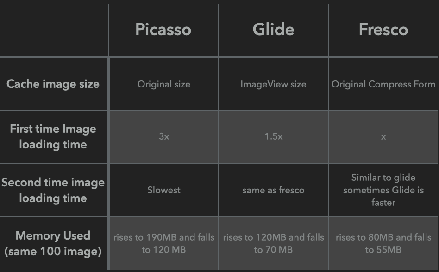Click the Fresco column header
Screen dimensions: 439x272
(x=383, y=30)
